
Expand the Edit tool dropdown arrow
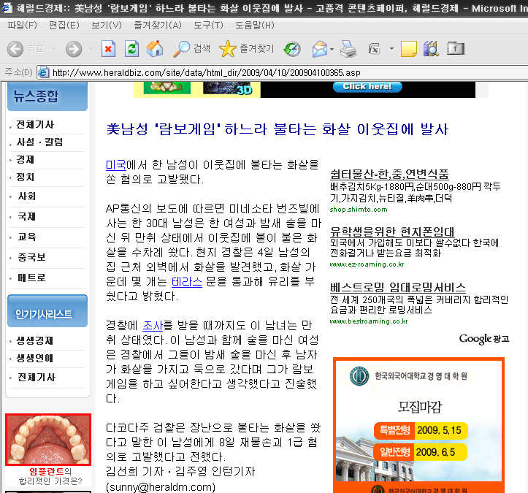click(x=391, y=50)
